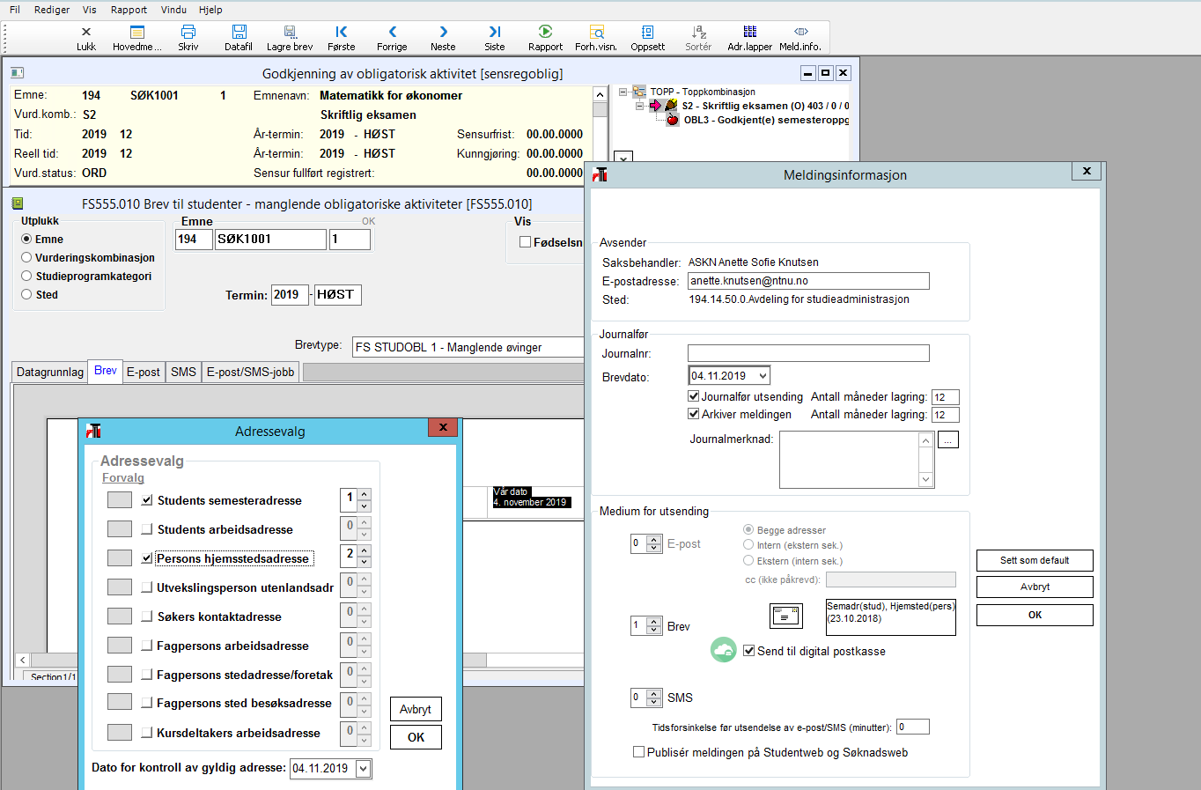Open the Rediger menu
The image size is (1201, 790).
point(52,10)
